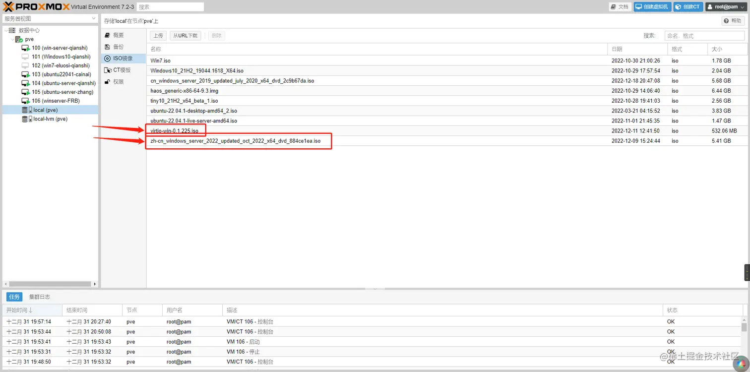Image resolution: width=750 pixels, height=372 pixels.
Task: Click VM 104 ubuntu-server-qianshi monitor icon
Action: [25, 83]
